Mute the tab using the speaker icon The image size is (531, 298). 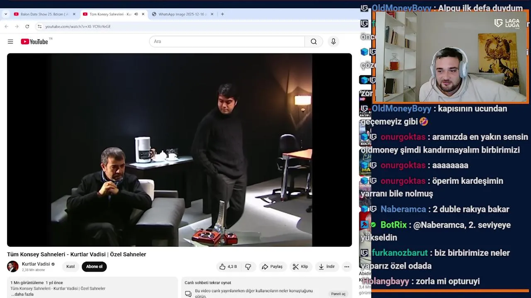136,14
